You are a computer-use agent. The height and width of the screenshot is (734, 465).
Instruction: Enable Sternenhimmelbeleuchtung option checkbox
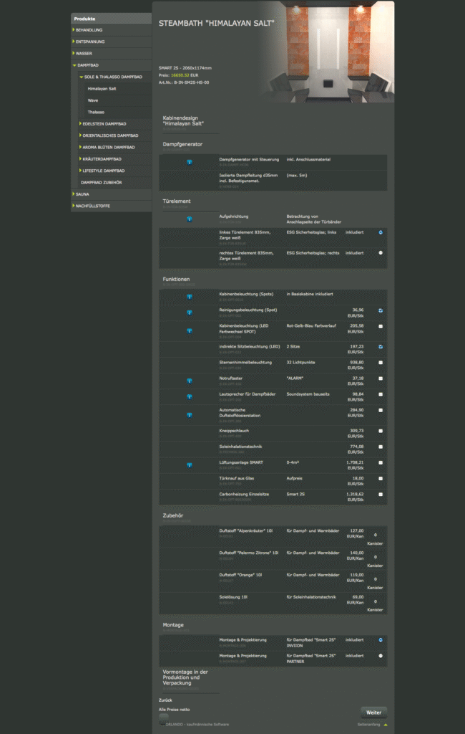tap(381, 363)
